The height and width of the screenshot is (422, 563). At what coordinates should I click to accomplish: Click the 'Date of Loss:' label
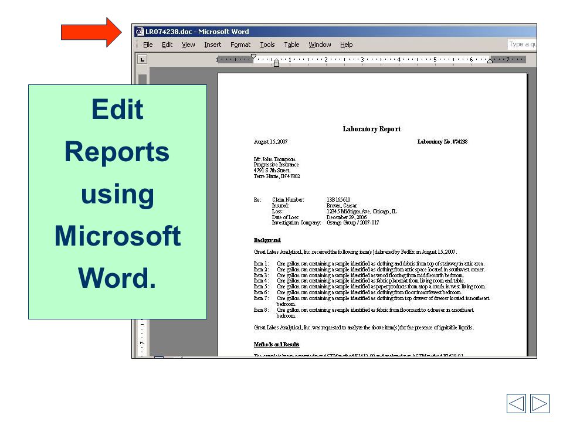[x=286, y=217]
